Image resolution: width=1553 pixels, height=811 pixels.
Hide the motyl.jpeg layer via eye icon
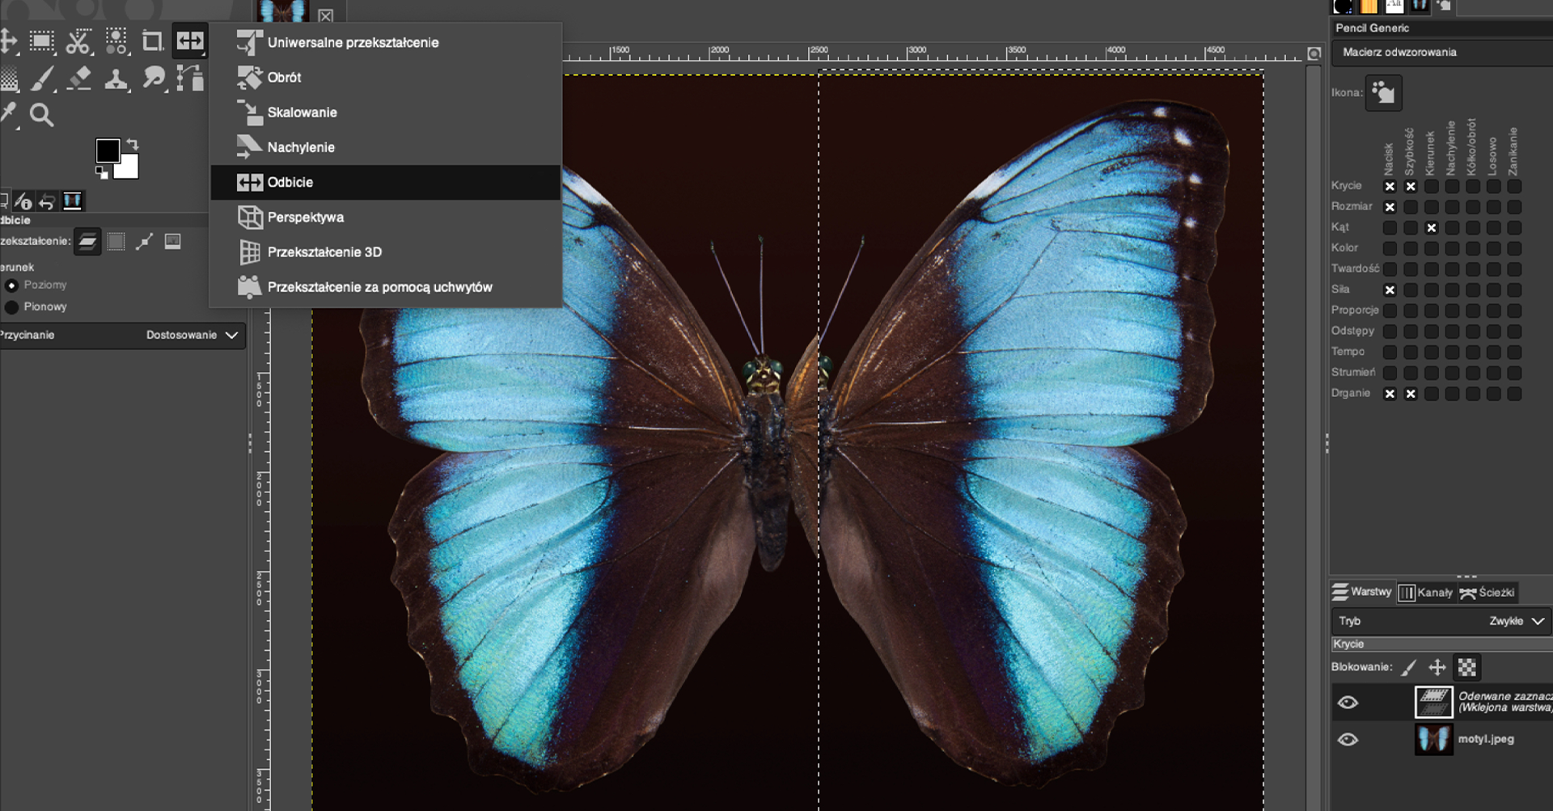1348,740
